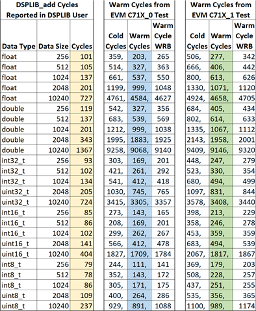Select the WRB cell 9320
The width and height of the screenshot is (256, 311).
click(244, 150)
